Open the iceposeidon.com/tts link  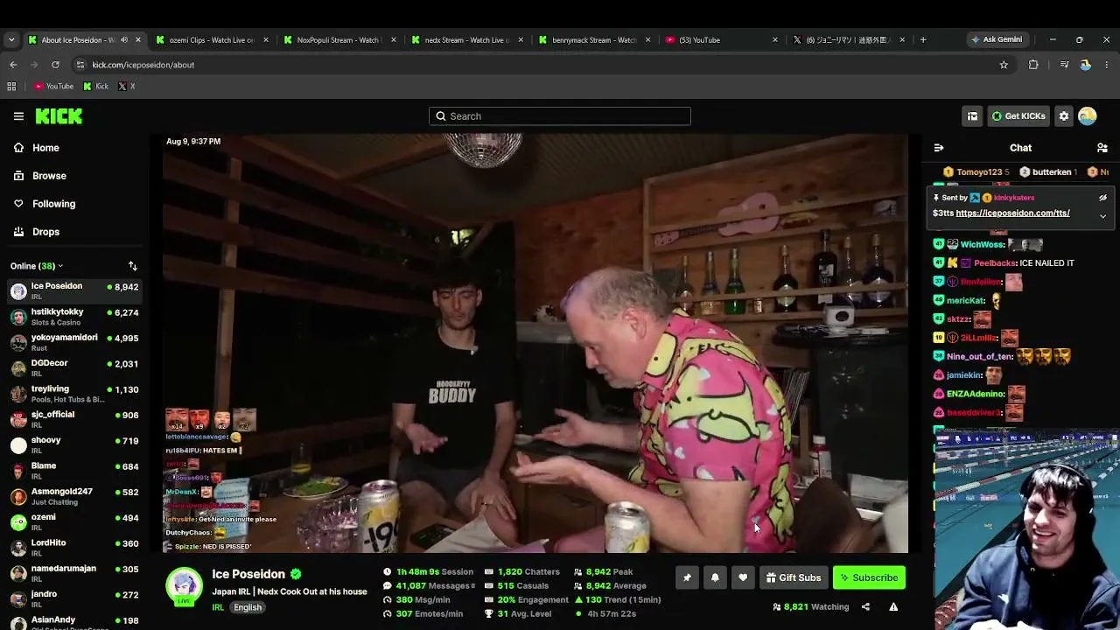point(1012,213)
